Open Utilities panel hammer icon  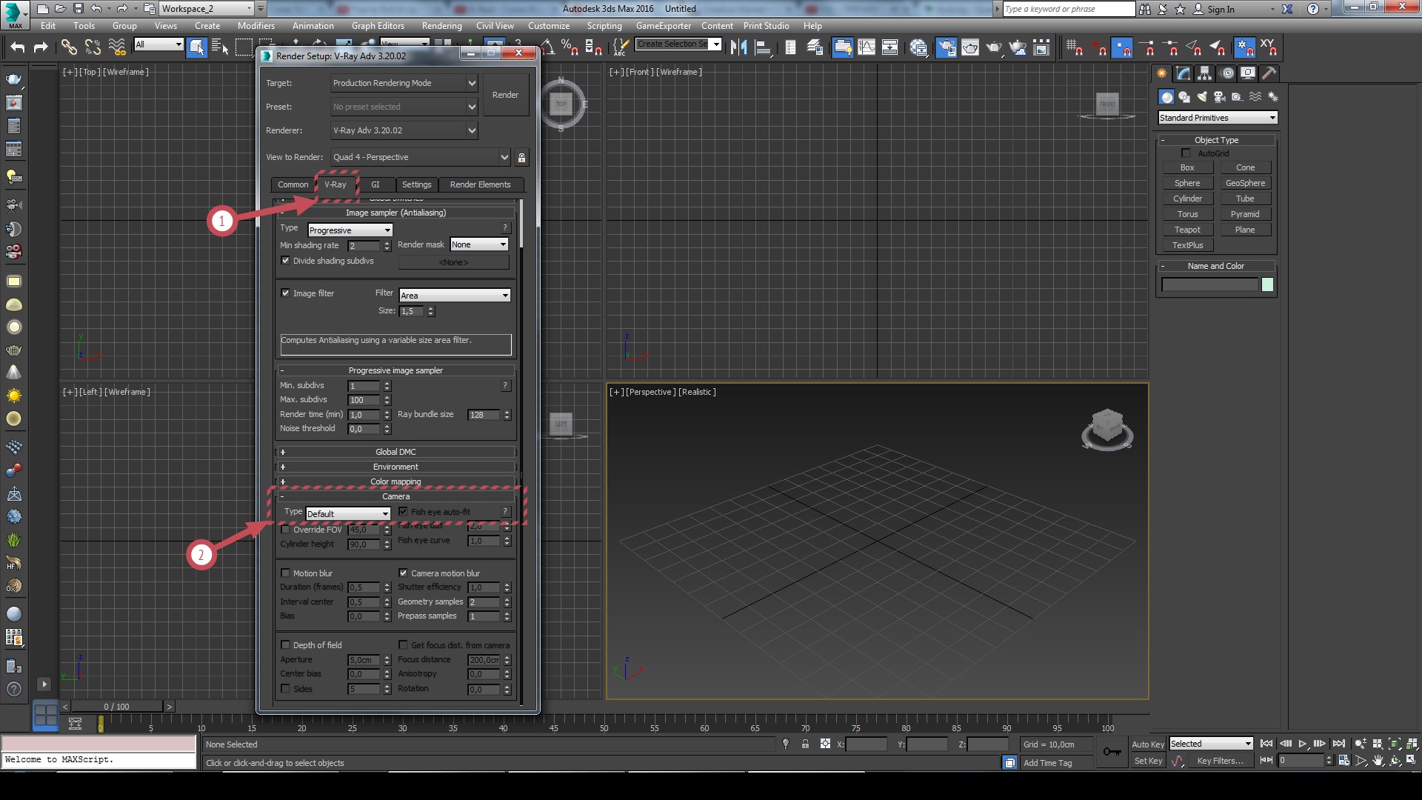pos(1269,73)
